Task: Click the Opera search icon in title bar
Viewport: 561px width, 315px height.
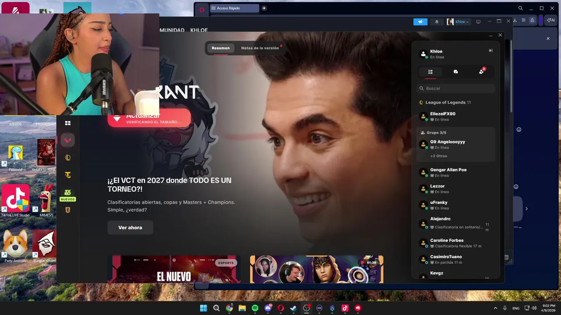Action: click(521, 8)
